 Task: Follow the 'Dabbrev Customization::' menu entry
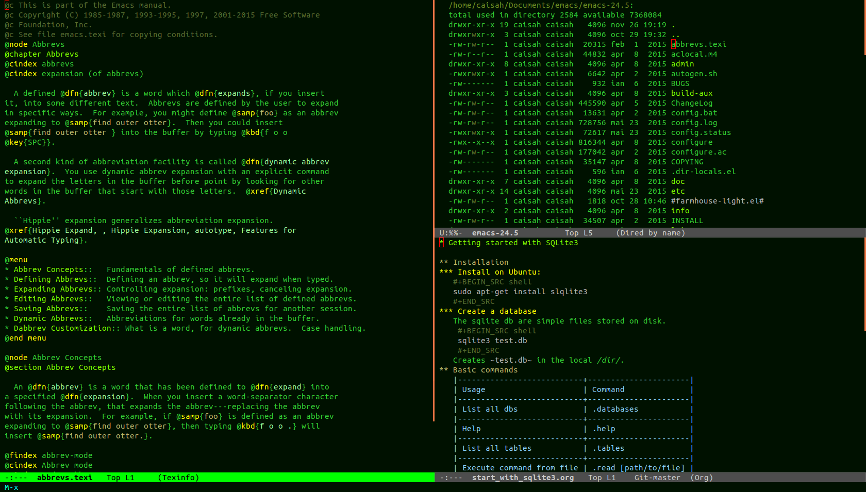coord(67,328)
